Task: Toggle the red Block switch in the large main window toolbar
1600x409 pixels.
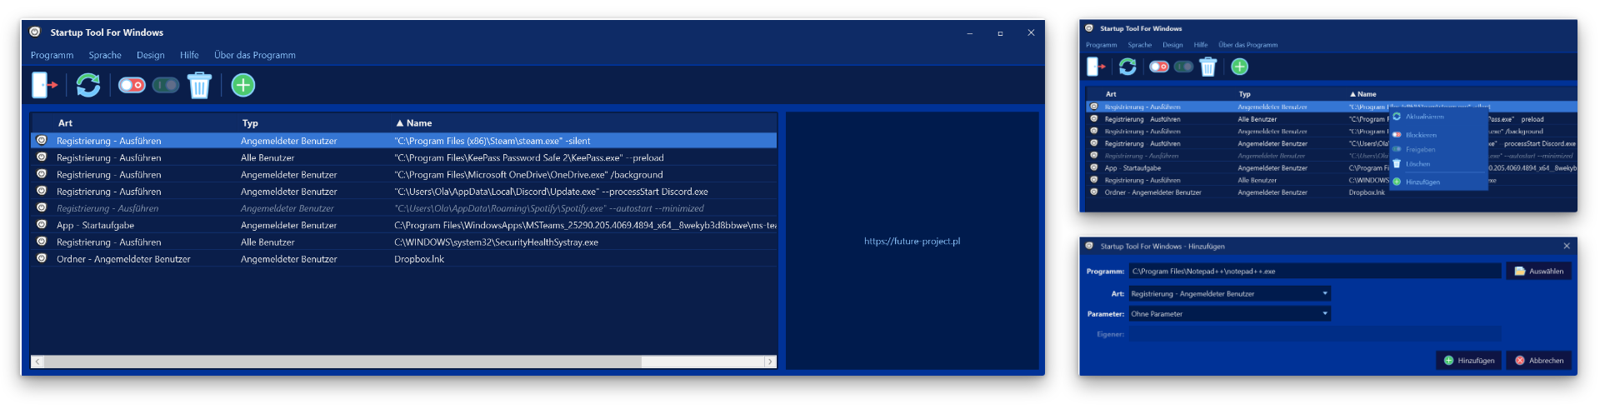Action: pyautogui.click(x=132, y=85)
